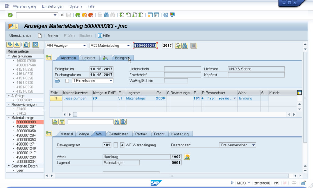
Task: Click the Merken button
Action: [x=53, y=35]
